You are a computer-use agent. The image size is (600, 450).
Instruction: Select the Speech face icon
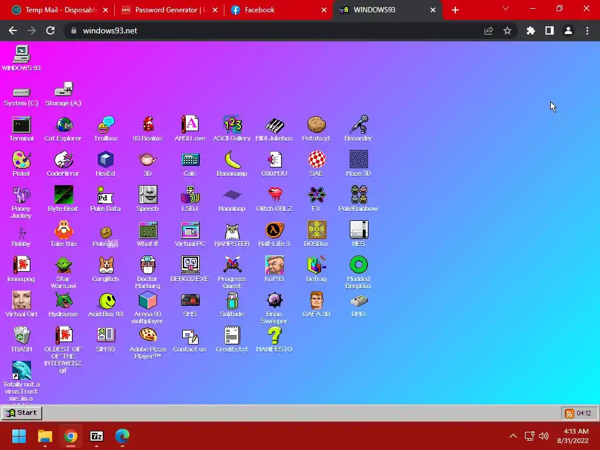148,199
